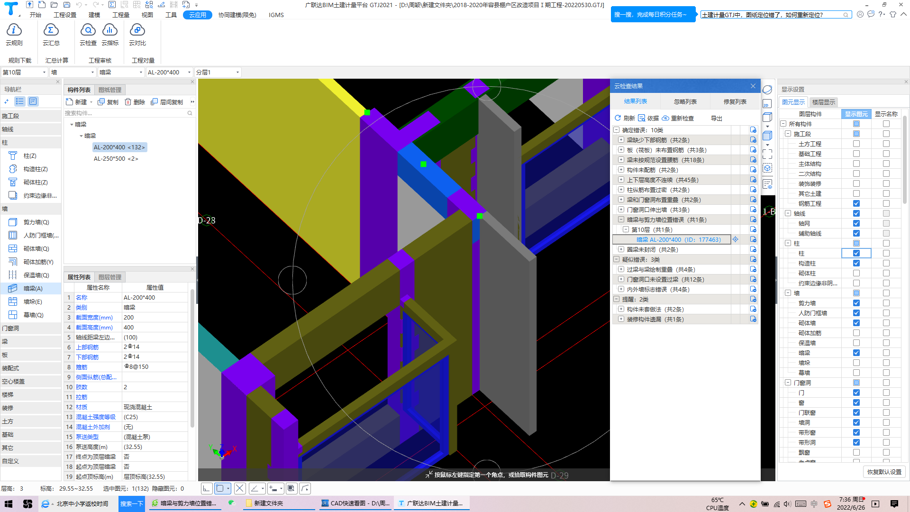Enable 土方工程 display checkbox
Image resolution: width=910 pixels, height=512 pixels.
point(856,144)
